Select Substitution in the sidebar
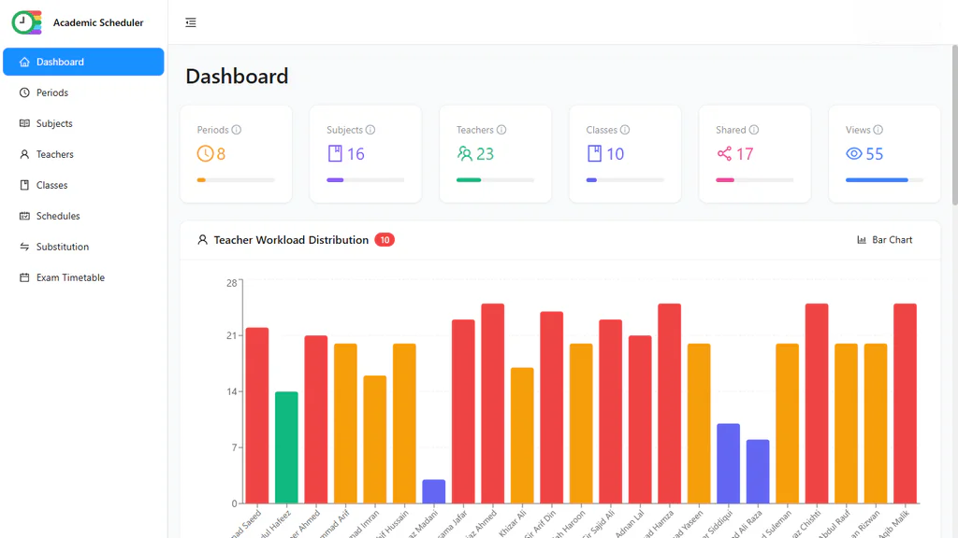 coord(62,247)
